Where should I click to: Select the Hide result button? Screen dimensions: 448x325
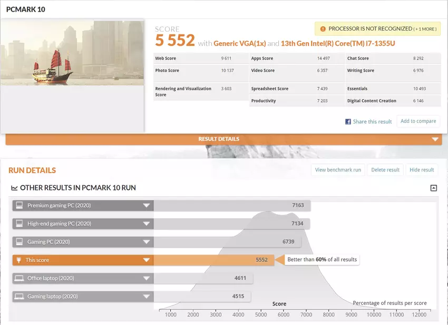tap(422, 170)
